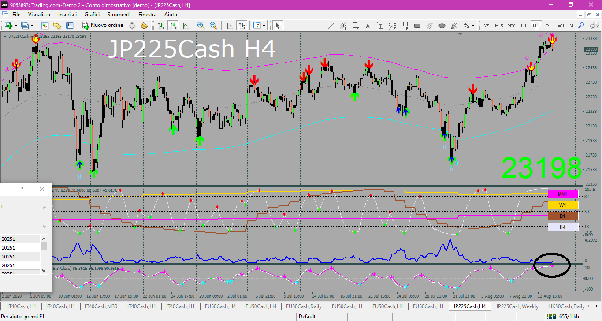Open the Finestra menu
This screenshot has width=602, height=321.
click(147, 15)
